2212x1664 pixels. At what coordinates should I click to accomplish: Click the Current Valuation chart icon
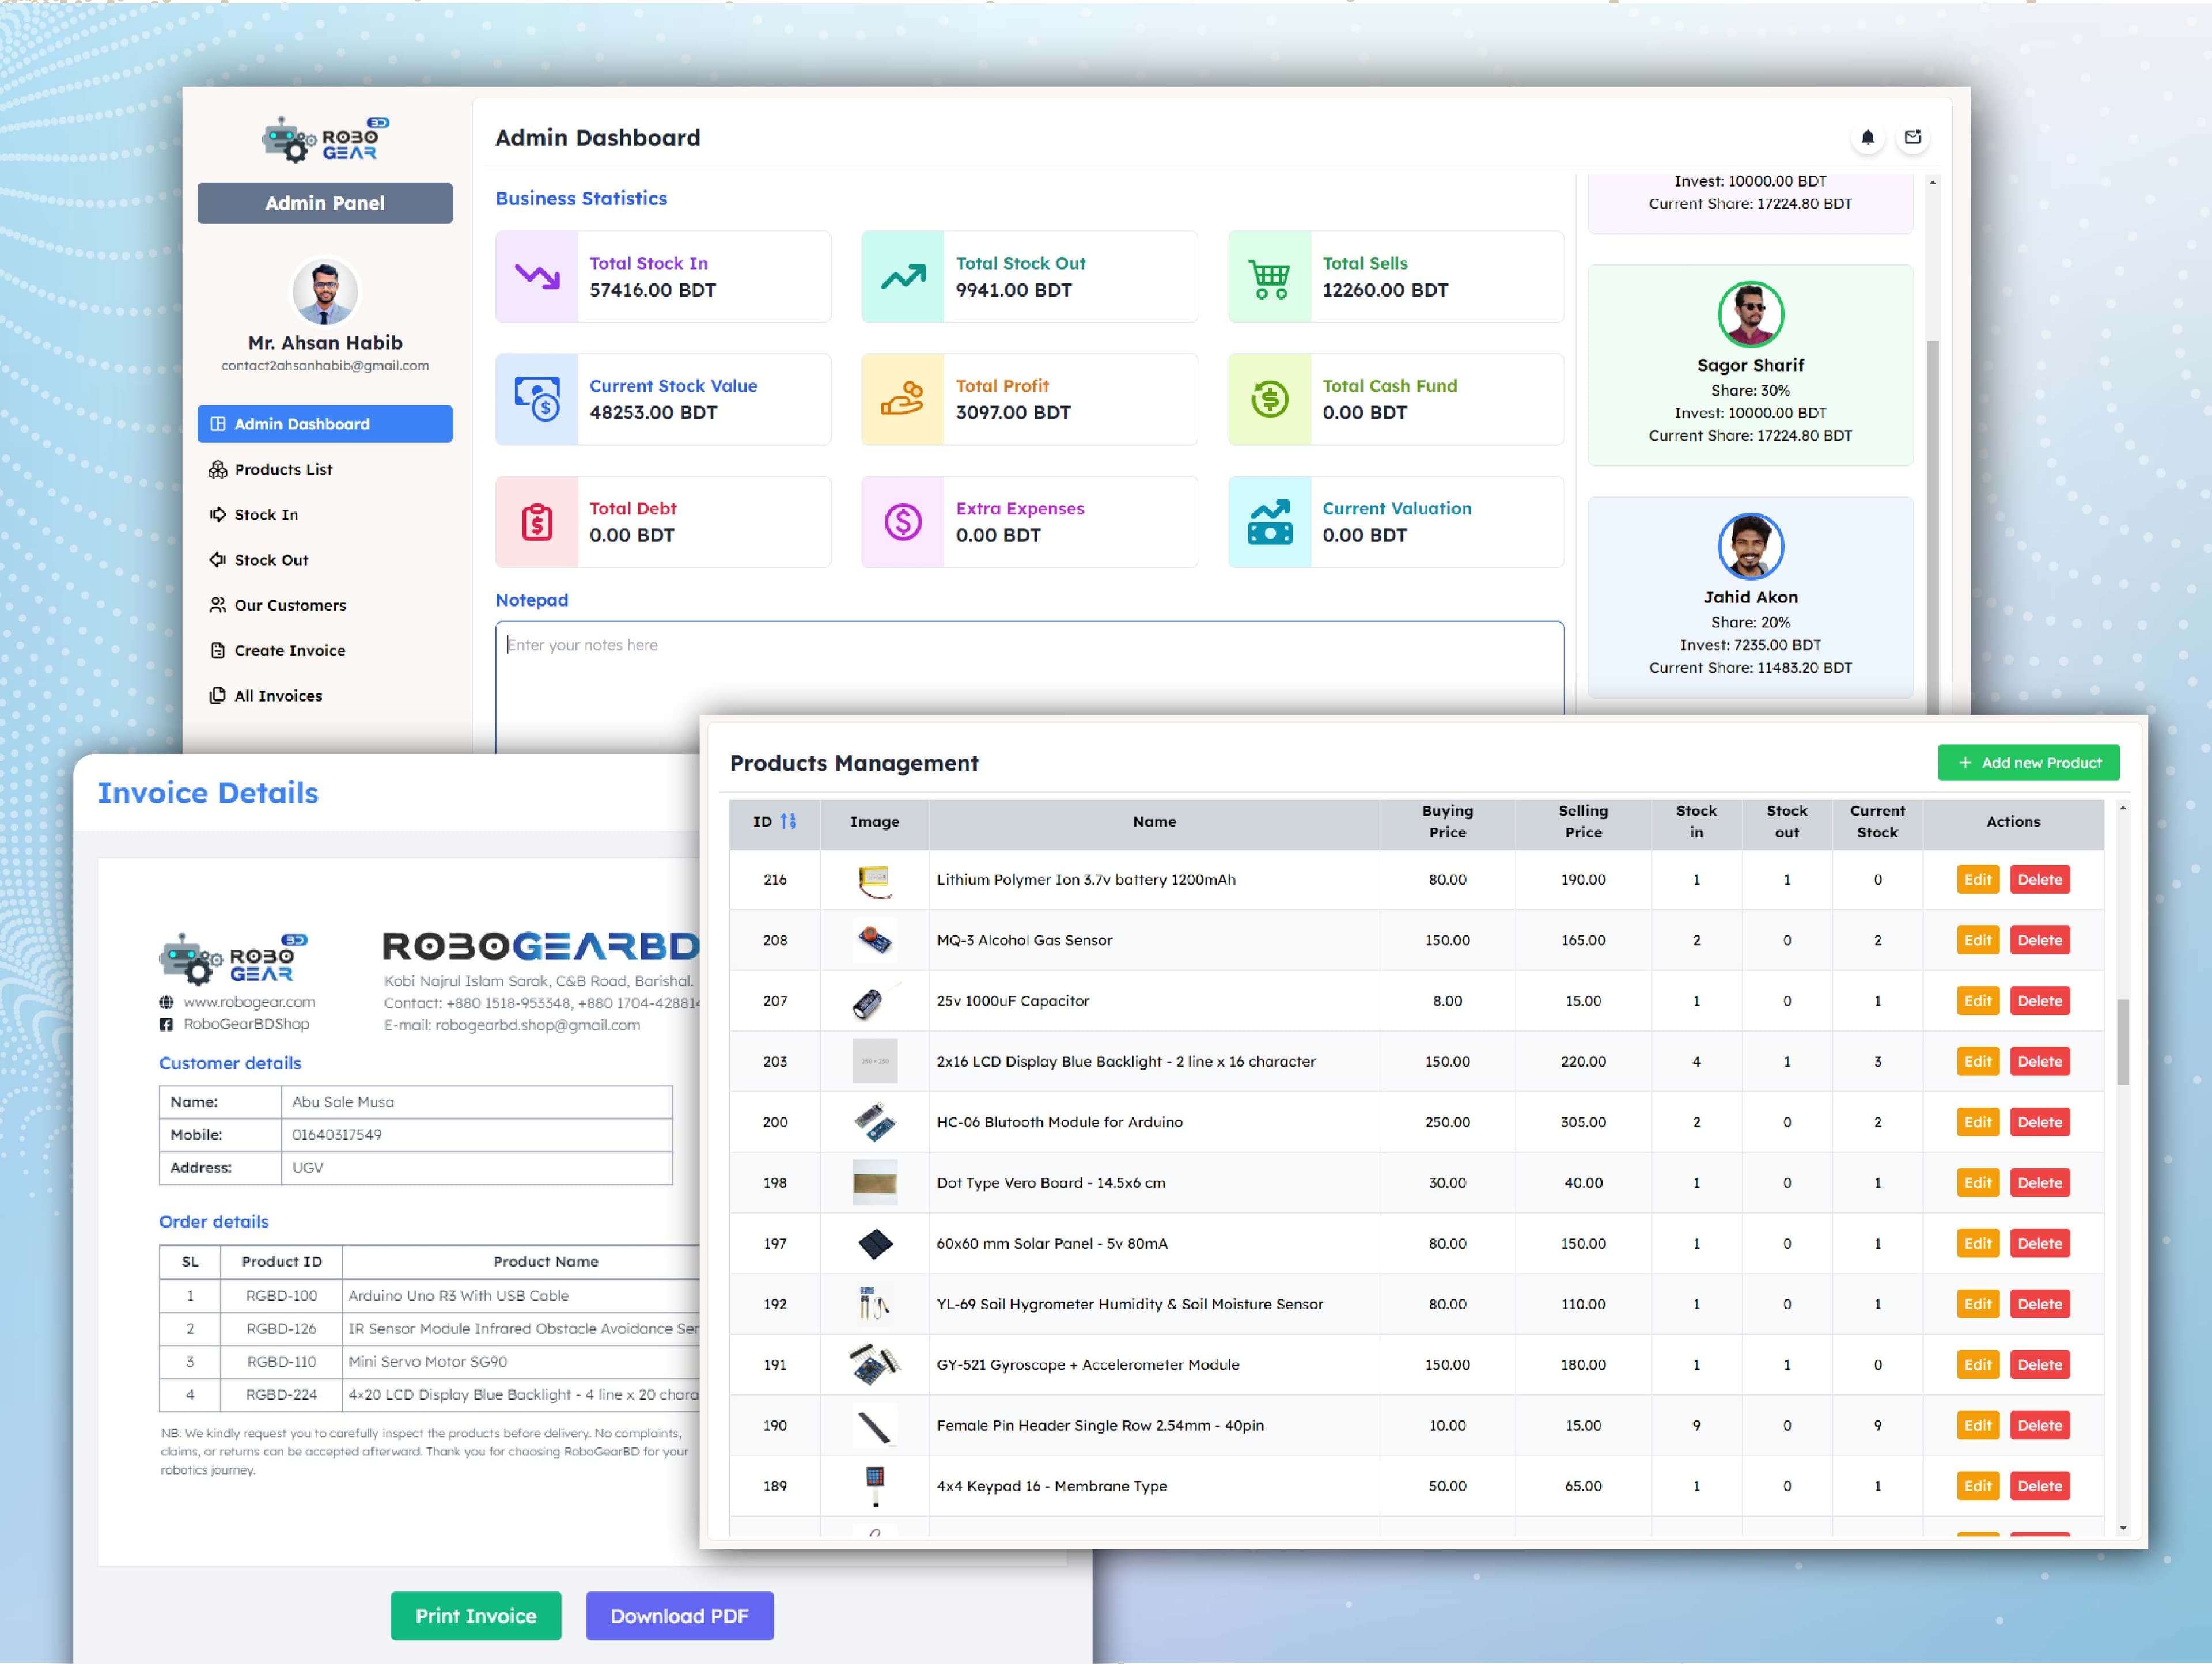tap(1270, 522)
